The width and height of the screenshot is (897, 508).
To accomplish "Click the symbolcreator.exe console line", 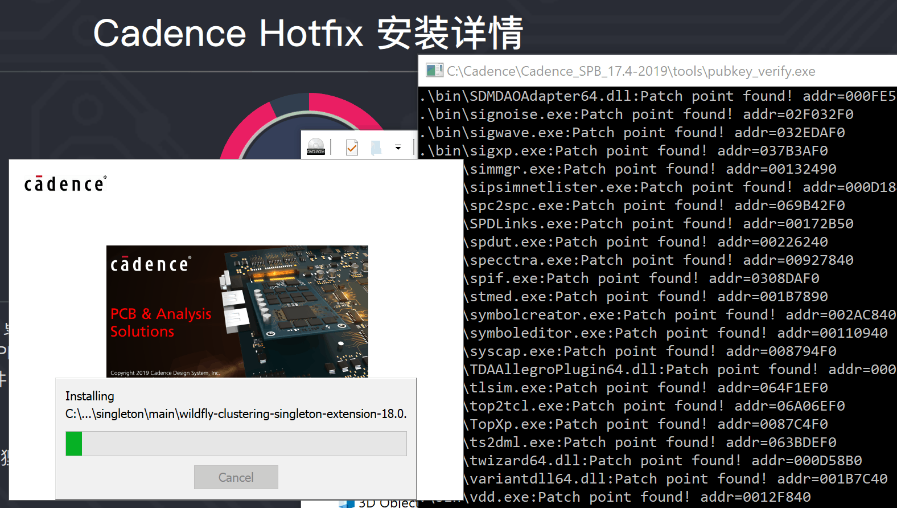I will click(680, 314).
